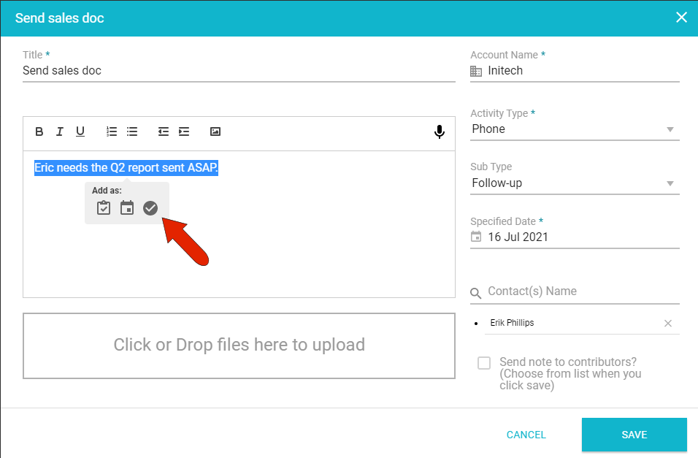Insert an image into the note
Viewport: 698px width, 458px height.
point(215,131)
